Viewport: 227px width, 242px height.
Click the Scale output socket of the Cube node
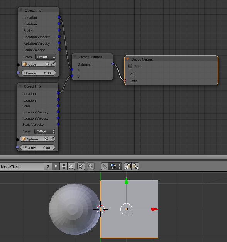pyautogui.click(x=59, y=30)
